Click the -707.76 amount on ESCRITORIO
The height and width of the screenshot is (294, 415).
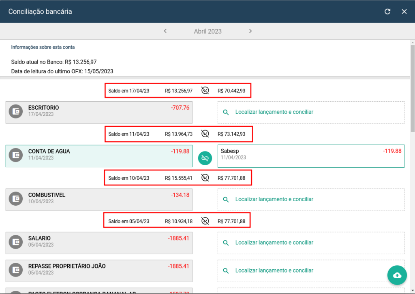[x=180, y=108]
